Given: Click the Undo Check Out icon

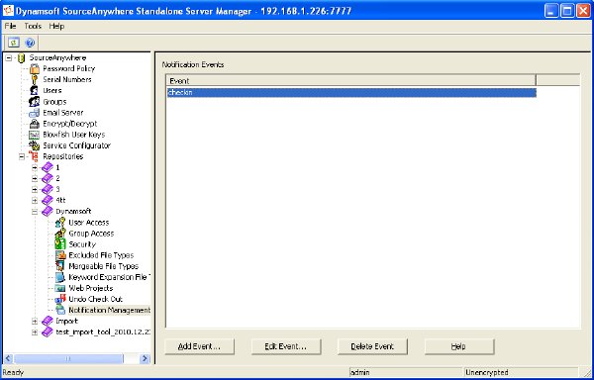Looking at the screenshot, I should point(60,300).
